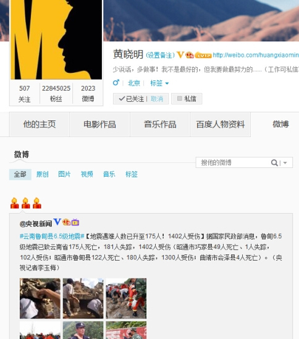Open the 电影作品 tab
Viewport: 299px width, 339px height.
click(x=99, y=124)
